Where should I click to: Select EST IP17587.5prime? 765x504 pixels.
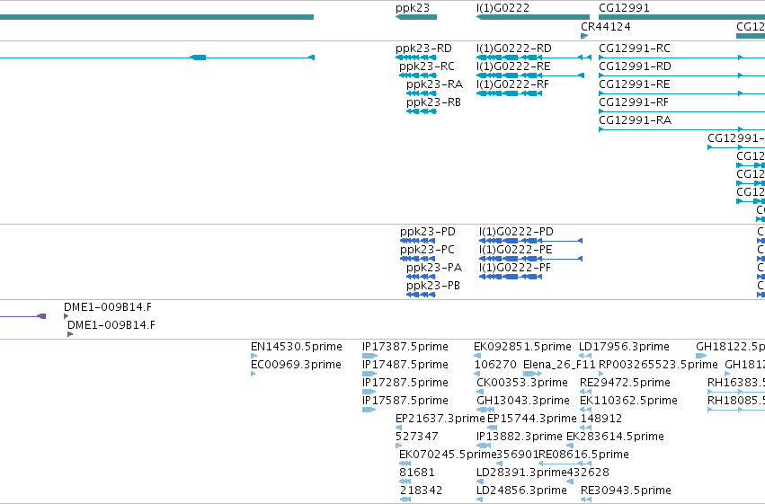coord(405,401)
